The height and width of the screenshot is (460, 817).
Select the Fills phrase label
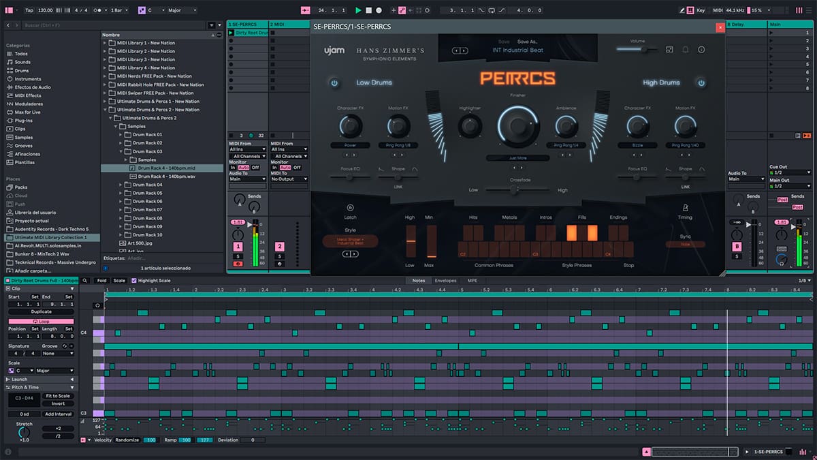[x=582, y=217]
